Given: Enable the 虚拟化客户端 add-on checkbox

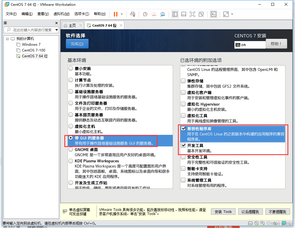Looking at the screenshot, I should tap(183, 92).
